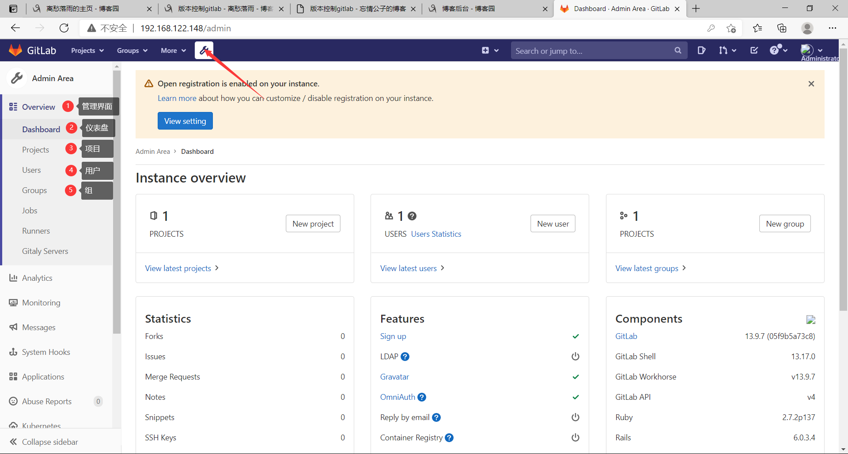Collapse the sidebar
The image size is (848, 454).
[44, 442]
